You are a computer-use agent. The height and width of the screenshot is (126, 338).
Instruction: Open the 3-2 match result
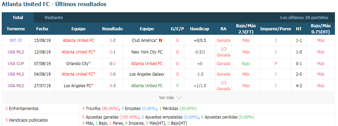(x=112, y=40)
